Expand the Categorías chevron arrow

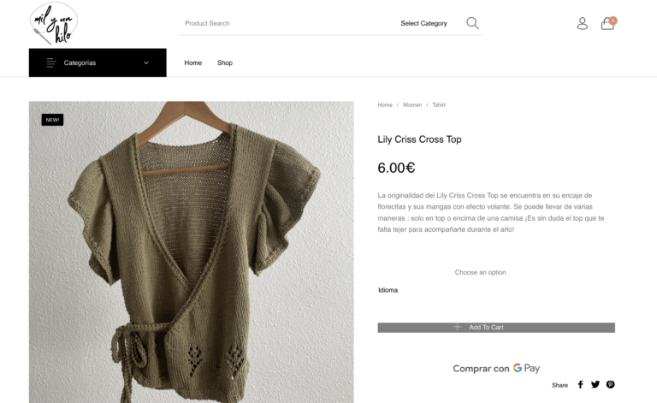(146, 62)
